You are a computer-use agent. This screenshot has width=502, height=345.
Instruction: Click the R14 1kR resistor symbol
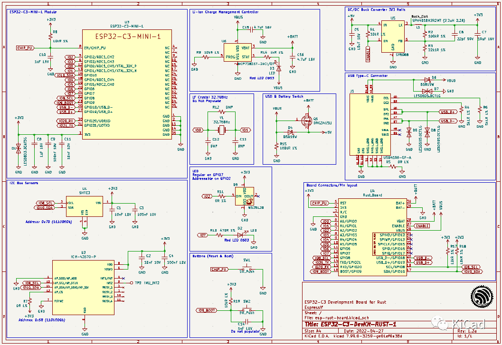click(267, 57)
